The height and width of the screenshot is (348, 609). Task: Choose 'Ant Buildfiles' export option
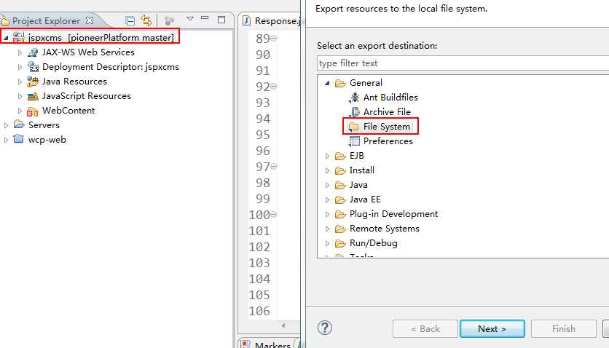390,98
